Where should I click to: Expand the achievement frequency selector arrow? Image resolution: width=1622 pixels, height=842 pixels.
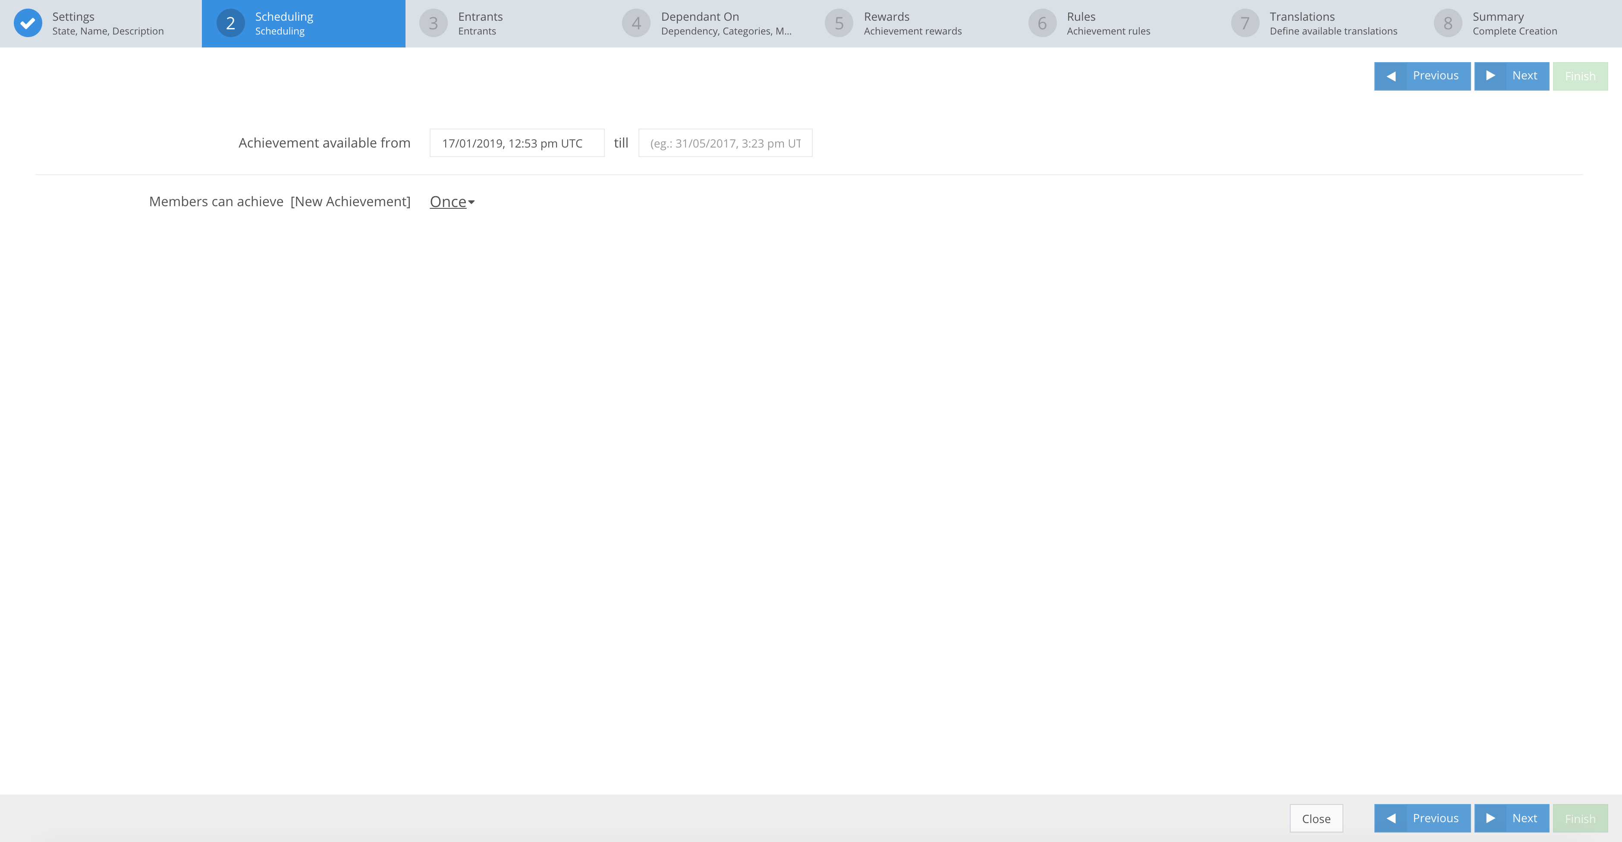pos(472,203)
